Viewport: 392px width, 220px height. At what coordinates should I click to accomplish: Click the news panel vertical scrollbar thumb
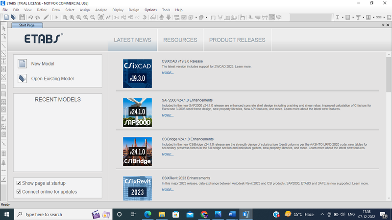[389, 74]
